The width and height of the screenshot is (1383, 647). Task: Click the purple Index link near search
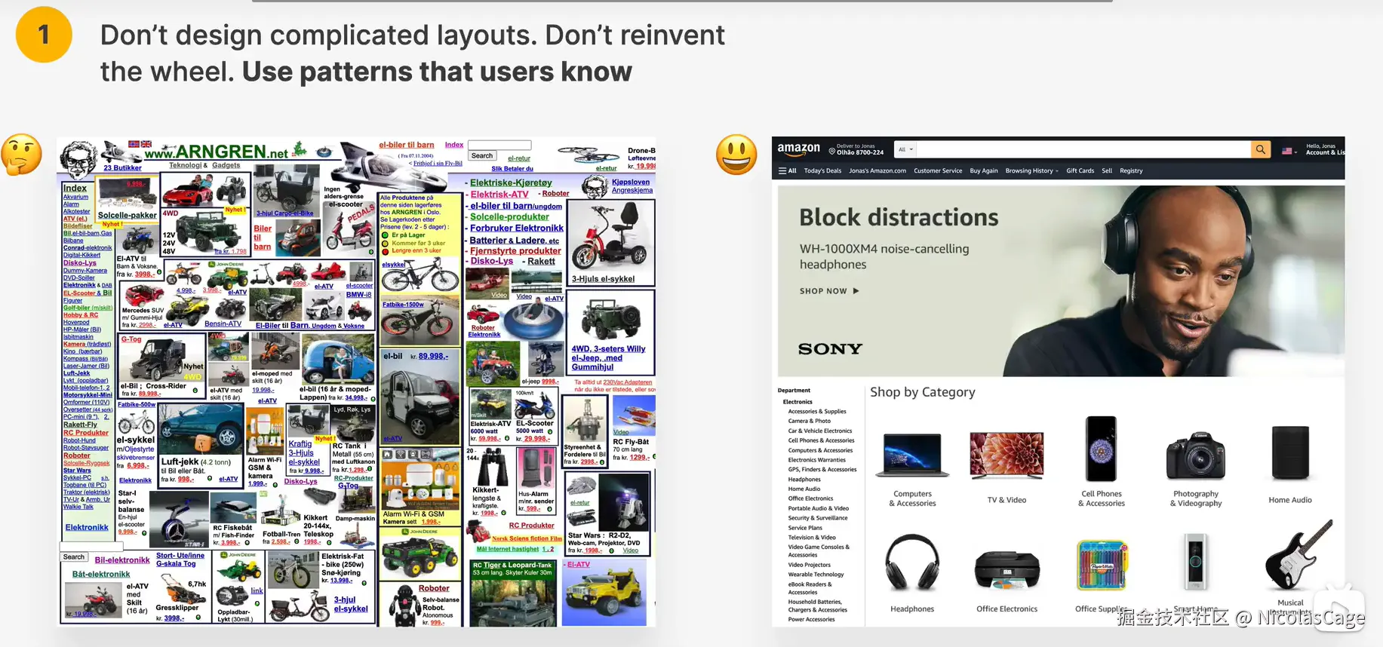[454, 145]
